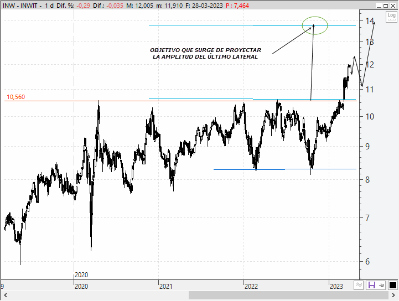This screenshot has height=301, width=399.
Task: Click the 12 price axis label
Action: (370, 65)
